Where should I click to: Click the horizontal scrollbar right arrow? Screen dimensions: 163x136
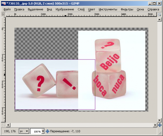155,125
